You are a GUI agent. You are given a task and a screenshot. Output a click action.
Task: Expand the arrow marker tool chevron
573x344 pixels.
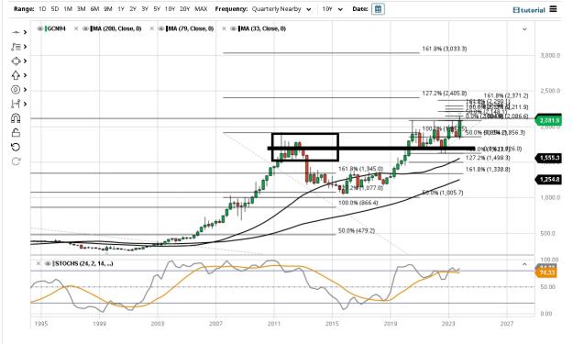point(25,75)
